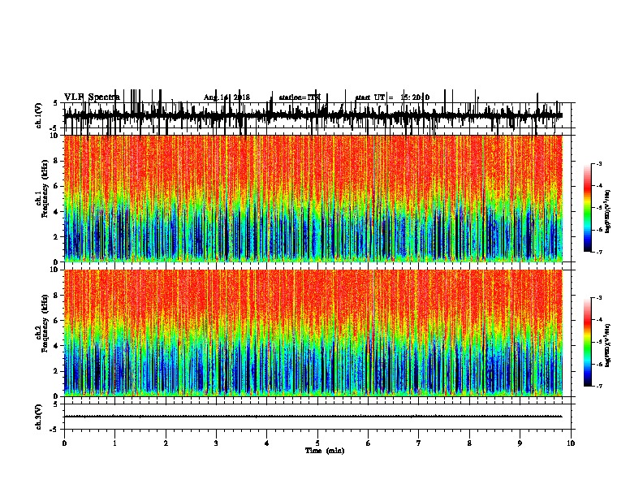Click time axis tick label "6"

pyautogui.click(x=369, y=443)
